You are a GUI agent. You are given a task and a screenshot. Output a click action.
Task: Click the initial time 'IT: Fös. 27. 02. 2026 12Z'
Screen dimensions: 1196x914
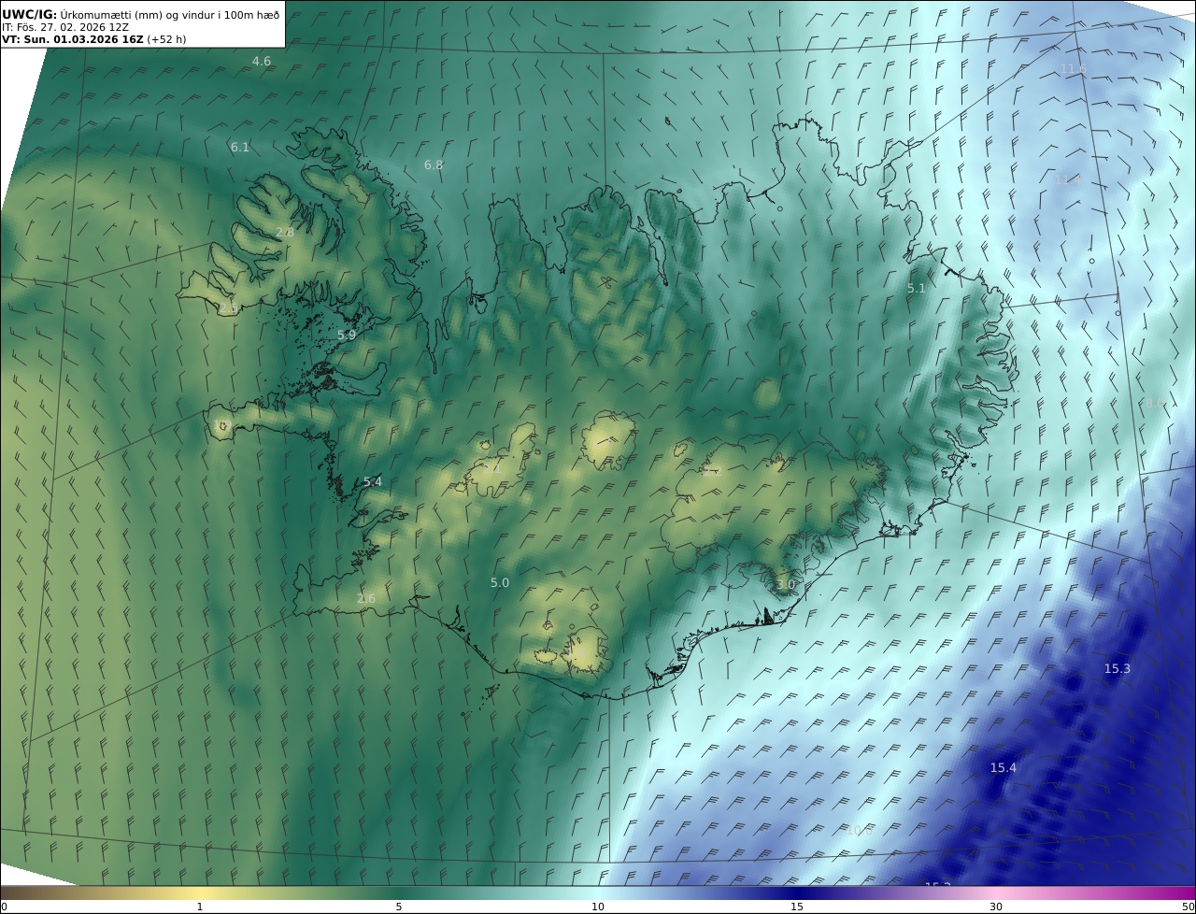(65, 27)
